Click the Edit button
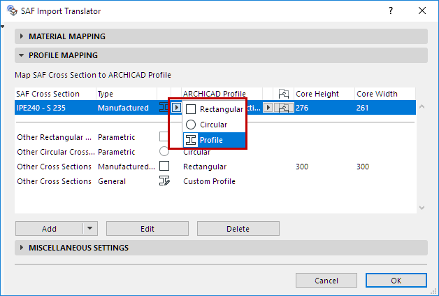The height and width of the screenshot is (296, 439). click(x=147, y=229)
